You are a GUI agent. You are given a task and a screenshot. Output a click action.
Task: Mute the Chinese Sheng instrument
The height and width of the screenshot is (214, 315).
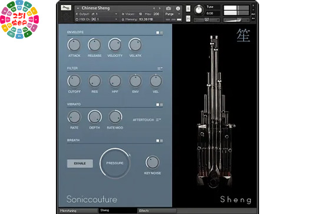(188, 18)
